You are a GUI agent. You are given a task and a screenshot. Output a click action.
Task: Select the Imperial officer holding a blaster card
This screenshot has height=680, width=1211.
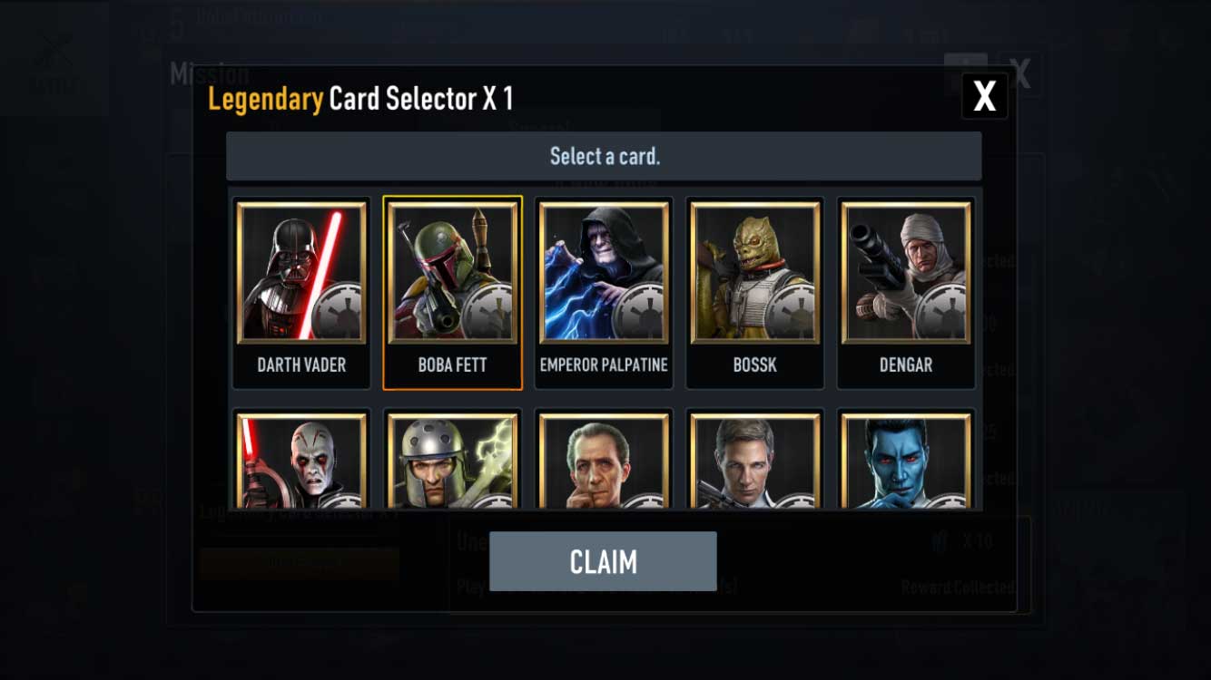pos(754,459)
